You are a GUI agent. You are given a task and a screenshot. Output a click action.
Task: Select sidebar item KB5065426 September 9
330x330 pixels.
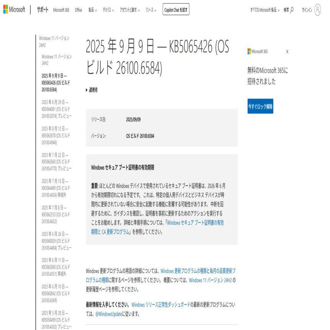[x=56, y=82]
